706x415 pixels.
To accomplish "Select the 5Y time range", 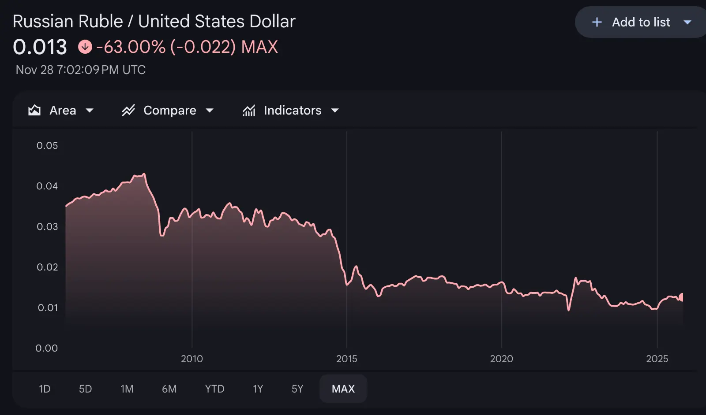I will click(x=297, y=389).
